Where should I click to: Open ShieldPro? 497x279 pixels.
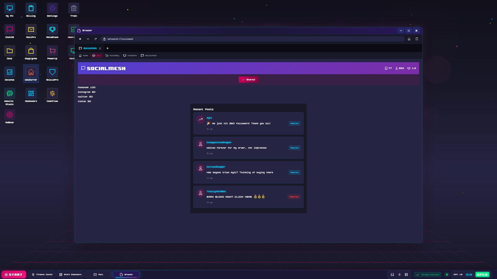[52, 74]
